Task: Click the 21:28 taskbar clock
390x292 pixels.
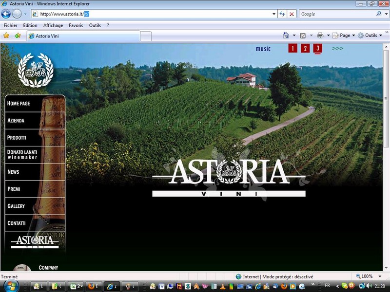Action: pyautogui.click(x=380, y=286)
